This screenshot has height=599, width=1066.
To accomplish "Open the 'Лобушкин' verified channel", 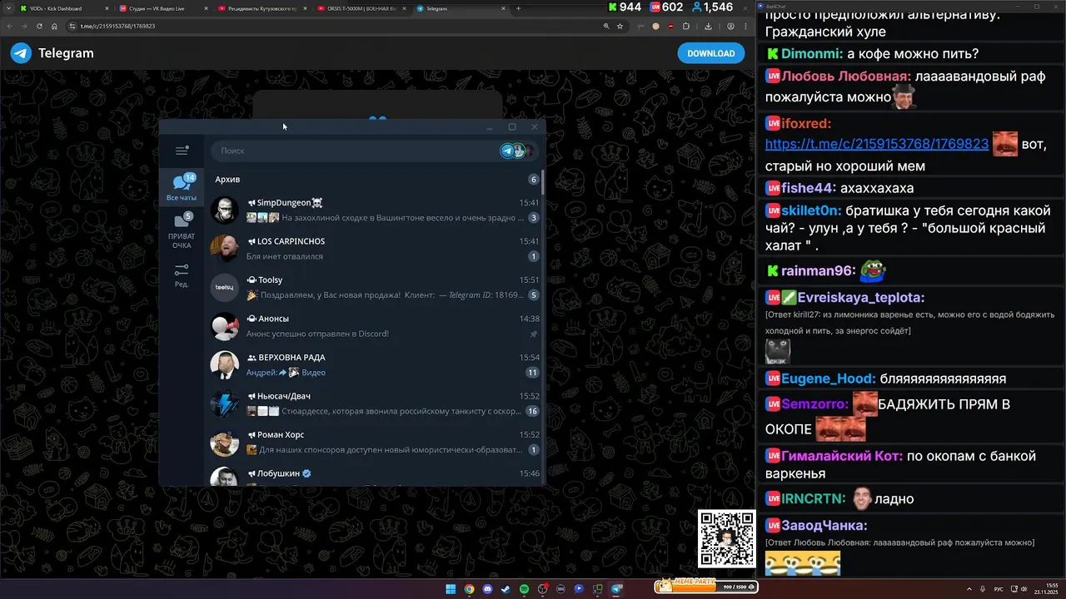I will [375, 475].
